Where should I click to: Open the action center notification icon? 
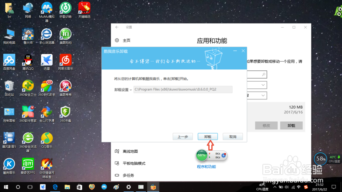tap(334, 187)
